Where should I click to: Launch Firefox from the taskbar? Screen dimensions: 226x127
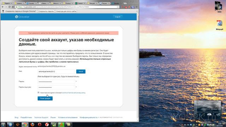[32, 125]
